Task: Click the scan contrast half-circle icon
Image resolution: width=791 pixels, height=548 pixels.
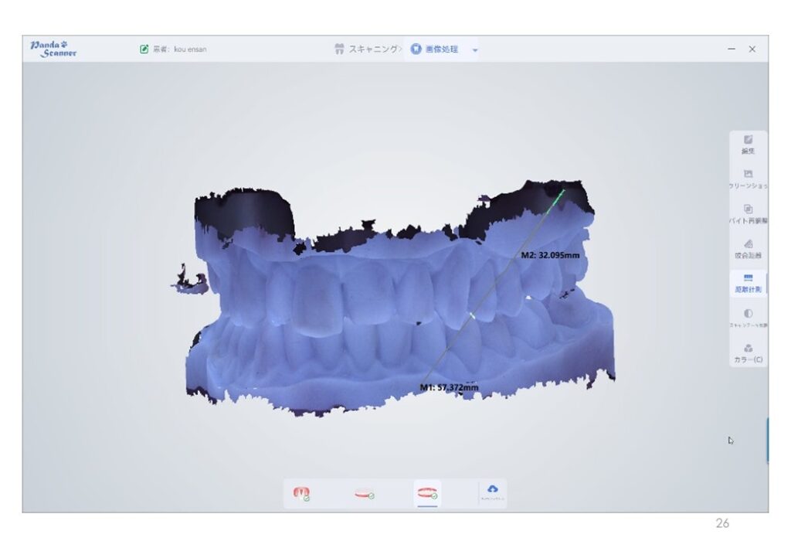Action: 748,317
